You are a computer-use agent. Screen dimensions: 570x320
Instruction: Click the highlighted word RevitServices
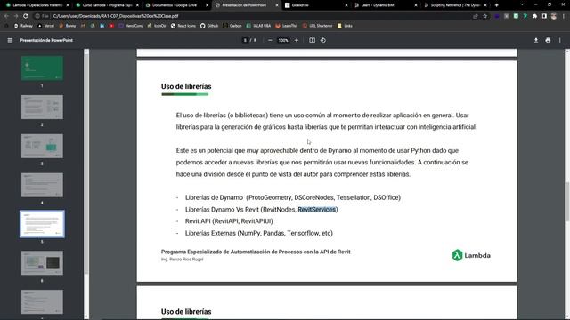[317, 210]
